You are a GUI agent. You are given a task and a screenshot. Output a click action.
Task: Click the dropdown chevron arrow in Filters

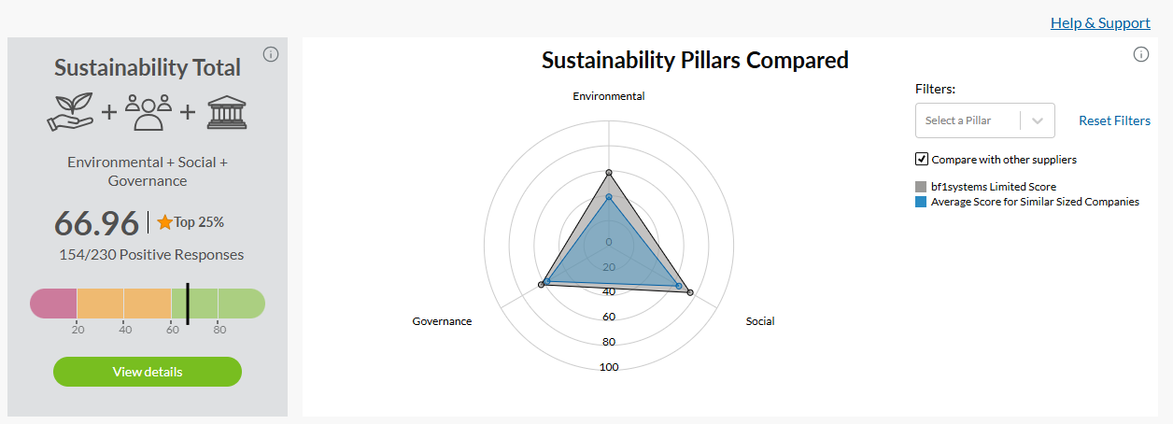click(x=1038, y=120)
